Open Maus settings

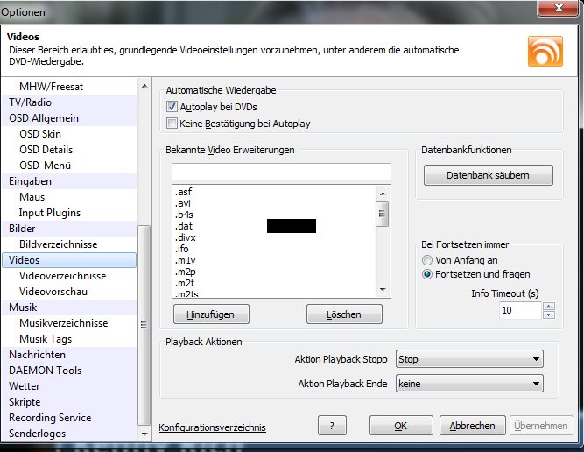[69, 197]
